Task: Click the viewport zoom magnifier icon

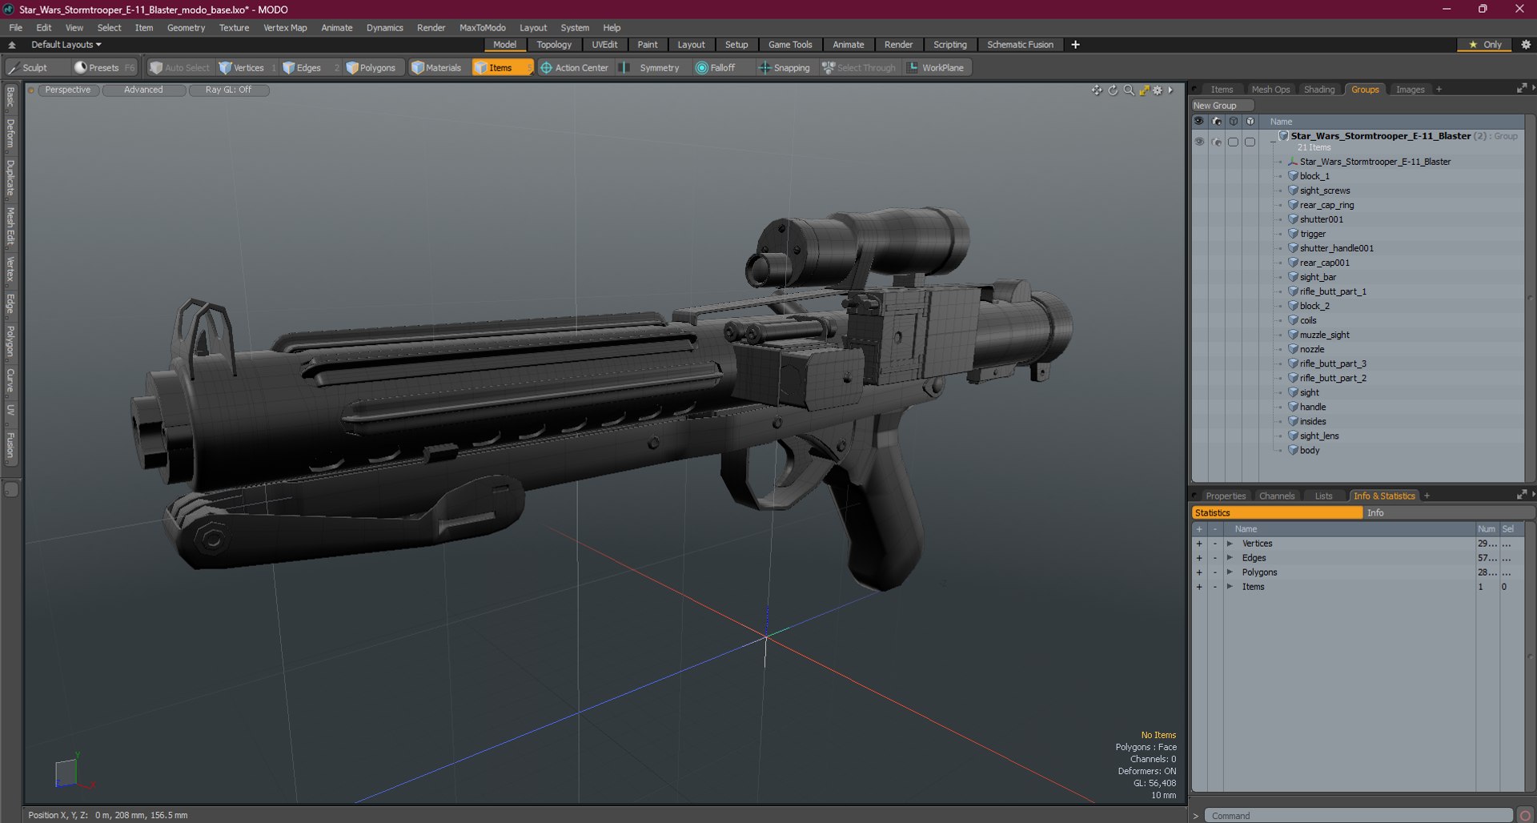Action: 1129,90
